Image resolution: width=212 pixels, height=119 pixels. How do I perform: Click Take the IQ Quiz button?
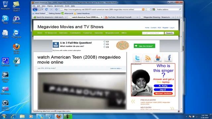[x=144, y=46]
